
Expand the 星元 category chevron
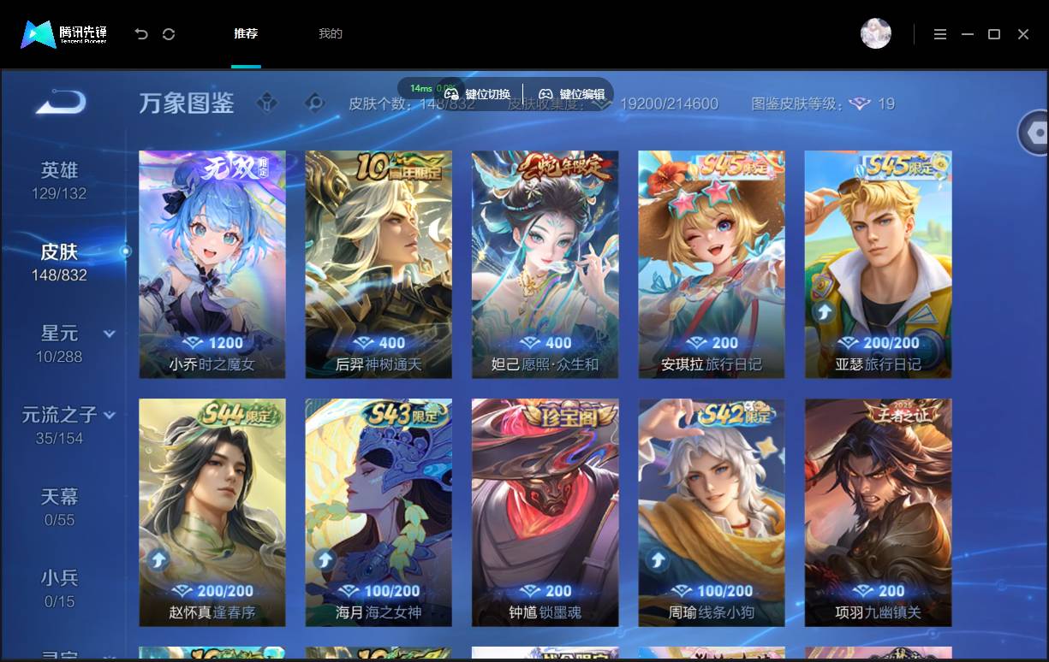110,334
